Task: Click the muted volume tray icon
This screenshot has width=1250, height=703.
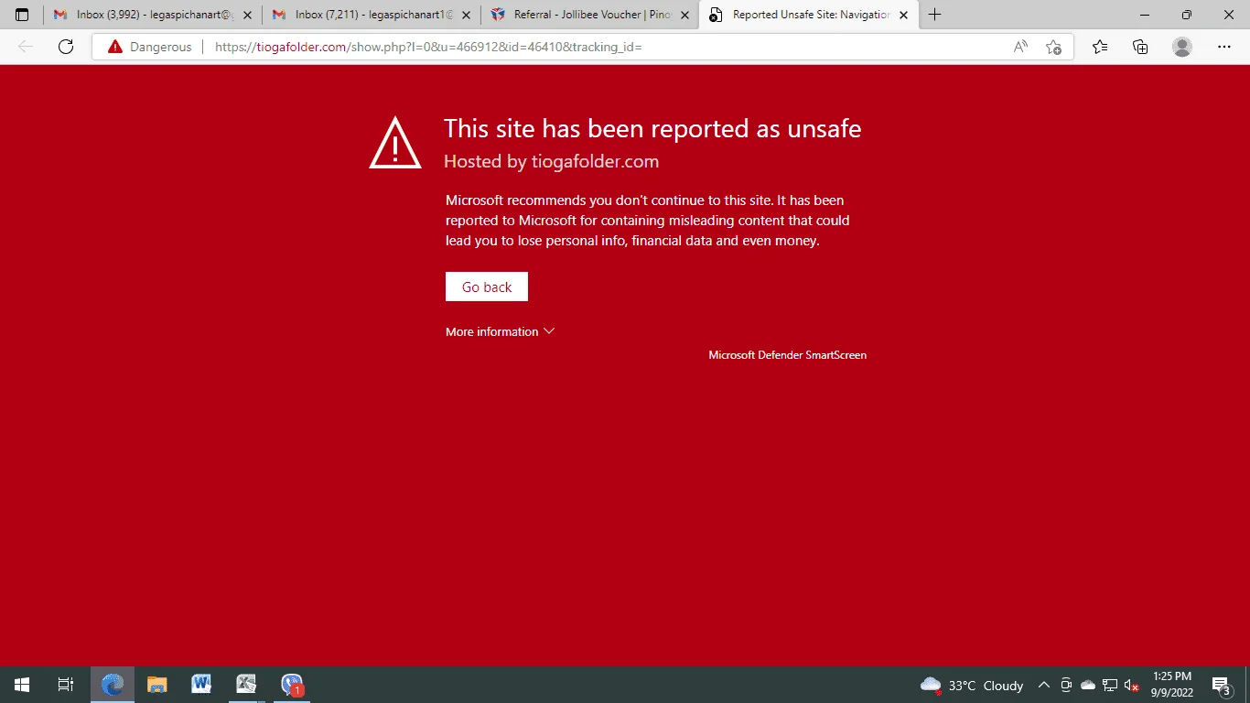Action: (1132, 686)
